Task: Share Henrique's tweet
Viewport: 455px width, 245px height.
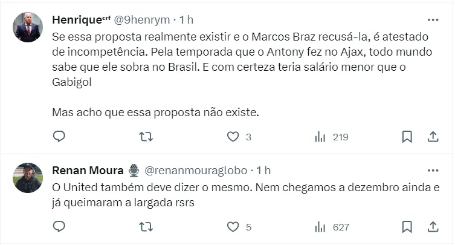Action: click(433, 137)
